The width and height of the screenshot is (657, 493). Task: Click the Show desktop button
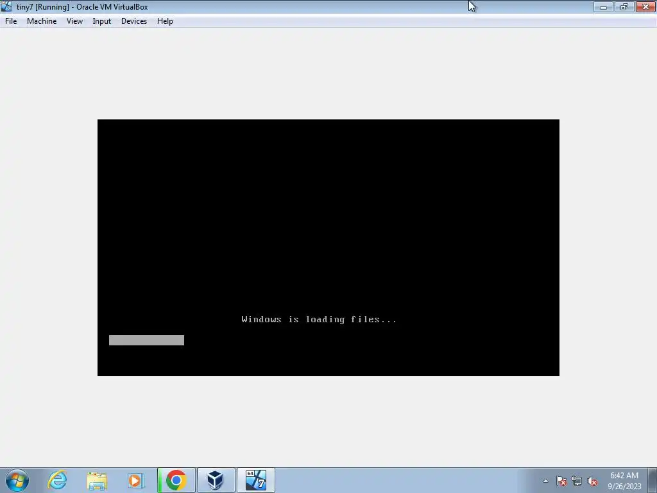pos(653,480)
